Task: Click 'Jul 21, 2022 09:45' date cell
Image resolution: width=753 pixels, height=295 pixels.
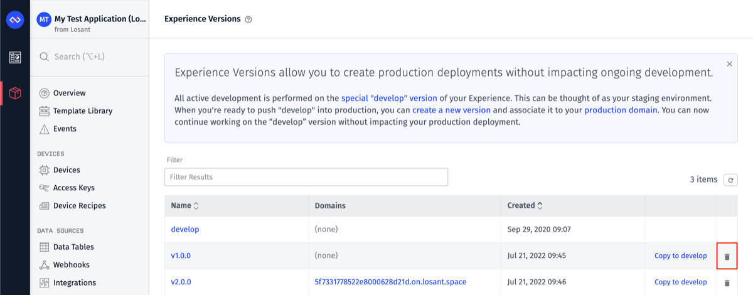Action: coord(538,256)
